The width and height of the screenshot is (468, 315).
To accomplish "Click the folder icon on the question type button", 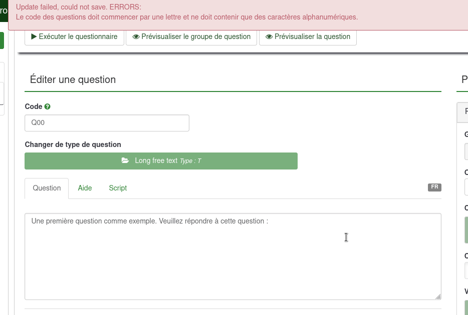I will [125, 160].
